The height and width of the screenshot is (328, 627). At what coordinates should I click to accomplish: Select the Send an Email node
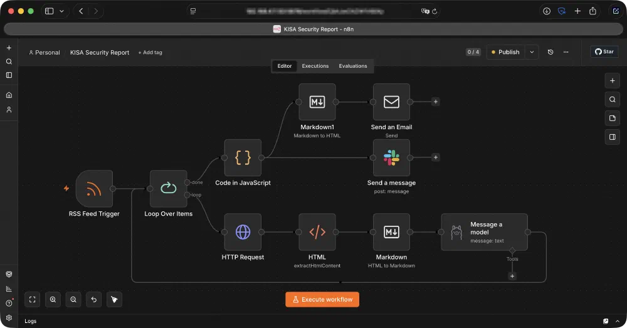(391, 102)
